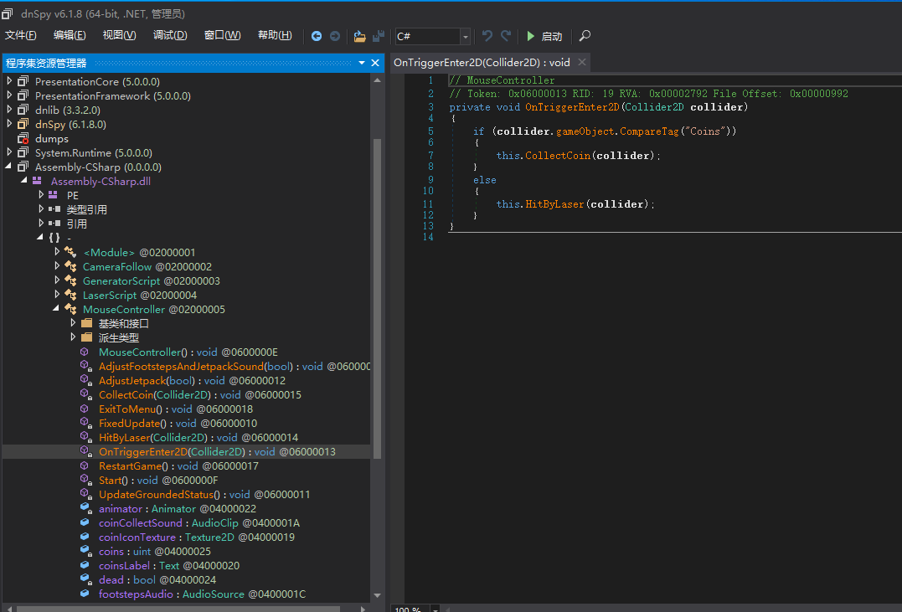Click the save all icon
The width and height of the screenshot is (902, 612).
click(379, 36)
